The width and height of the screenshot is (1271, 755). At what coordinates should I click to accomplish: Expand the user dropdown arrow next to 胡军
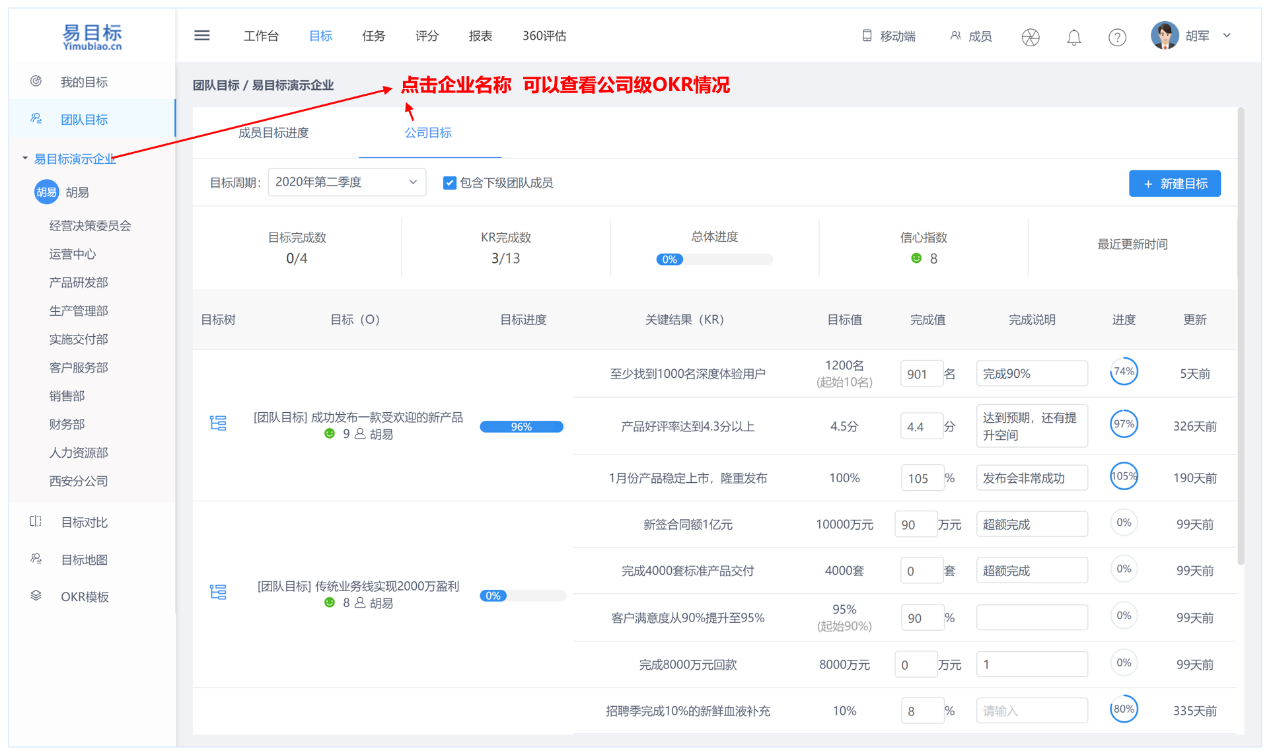pos(1227,36)
